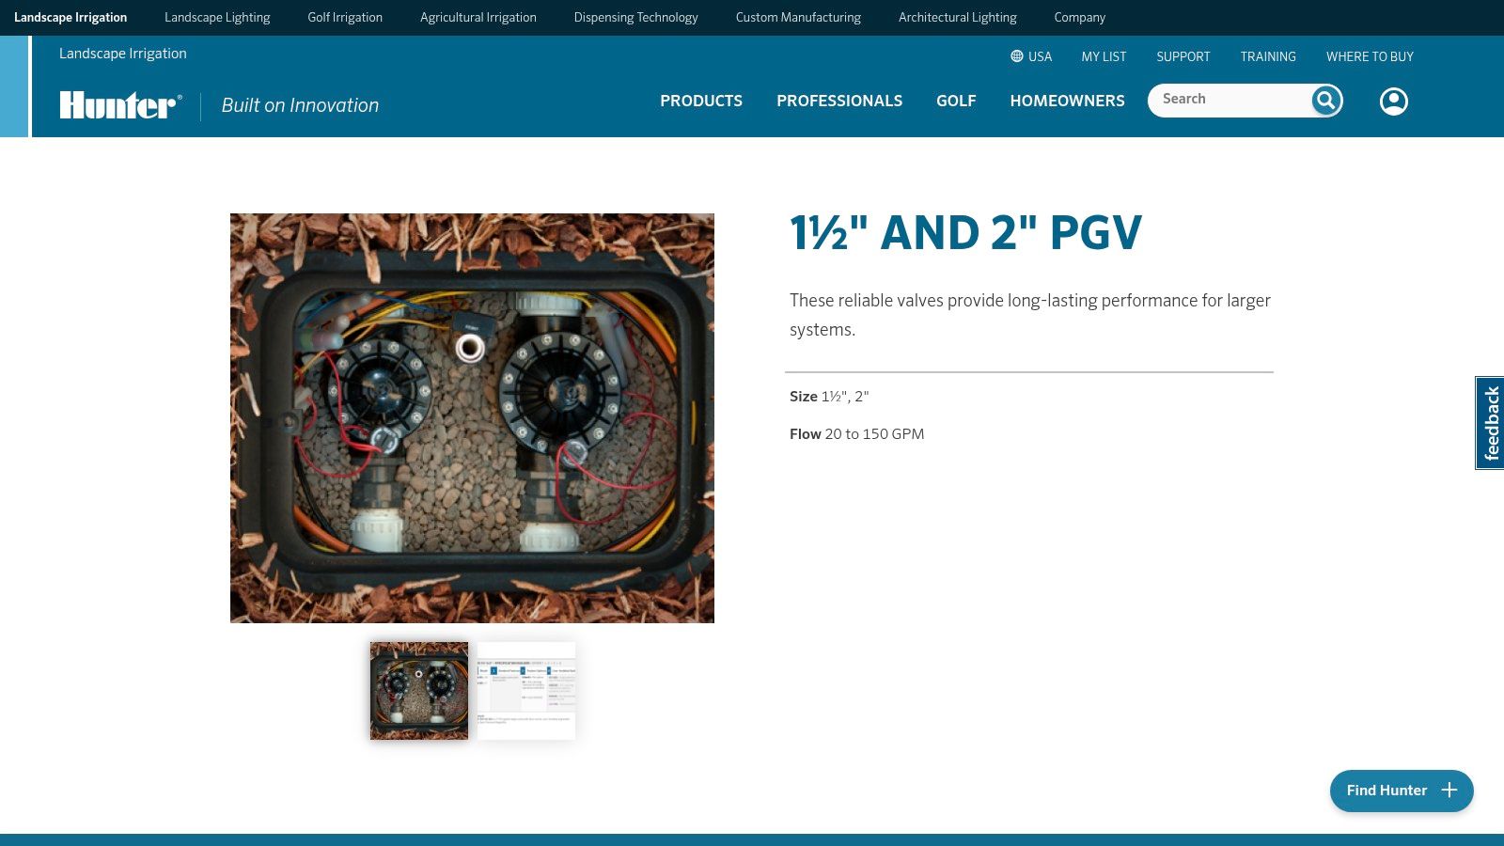
Task: Select the valve box photo thumbnail
Action: [419, 691]
